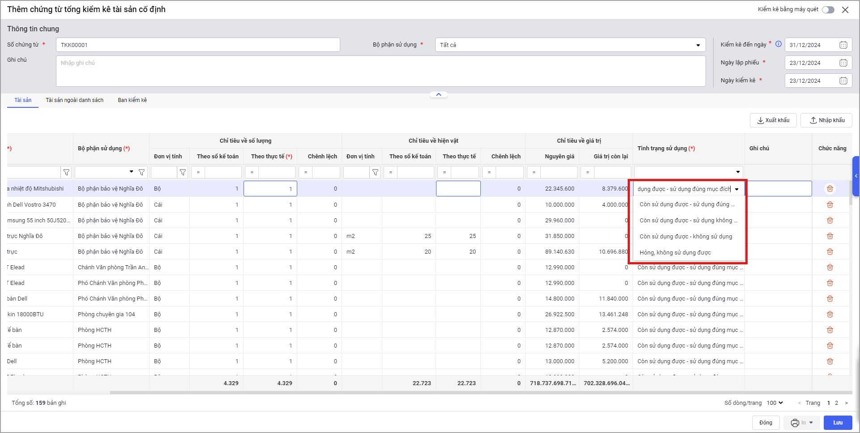
Task: Select 'Hỏng, không sử dụng được' option
Action: (x=675, y=253)
